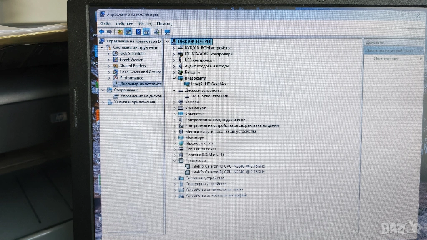The height and width of the screenshot is (240, 427).
Task: Click Устройства за технология памет icon
Action: click(x=181, y=190)
